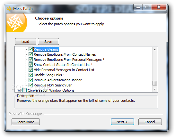Image resolution: width=175 pixels, height=138 pixels.
Task: Toggle Remove Emoticons From Contact Names checkbox
Action: tap(31, 54)
